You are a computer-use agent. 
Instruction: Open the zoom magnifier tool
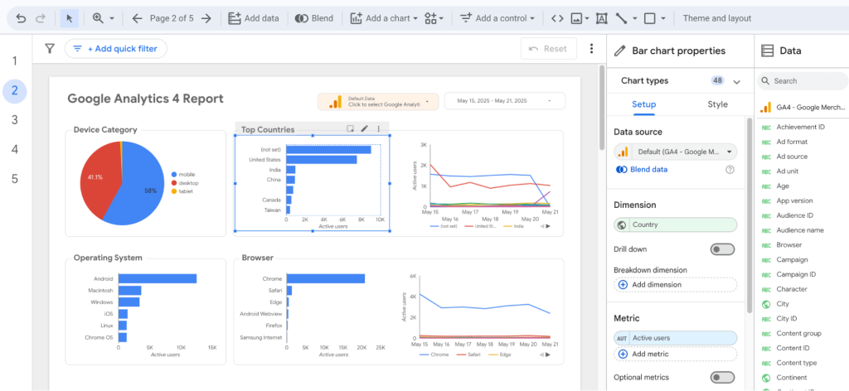(x=98, y=18)
